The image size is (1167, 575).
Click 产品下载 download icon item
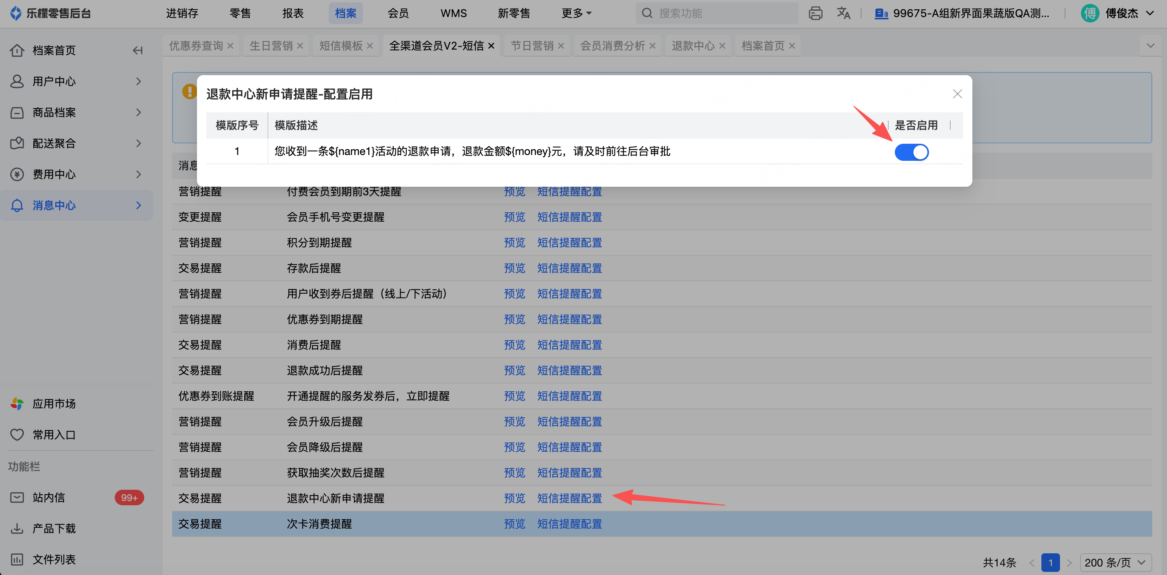(54, 529)
